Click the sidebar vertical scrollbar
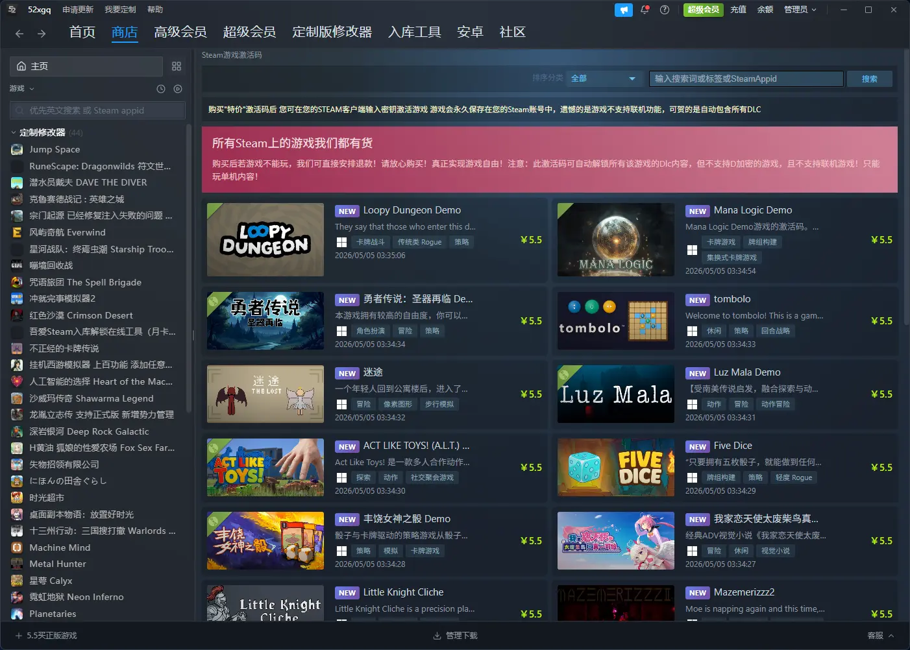Image resolution: width=910 pixels, height=650 pixels. [189, 267]
